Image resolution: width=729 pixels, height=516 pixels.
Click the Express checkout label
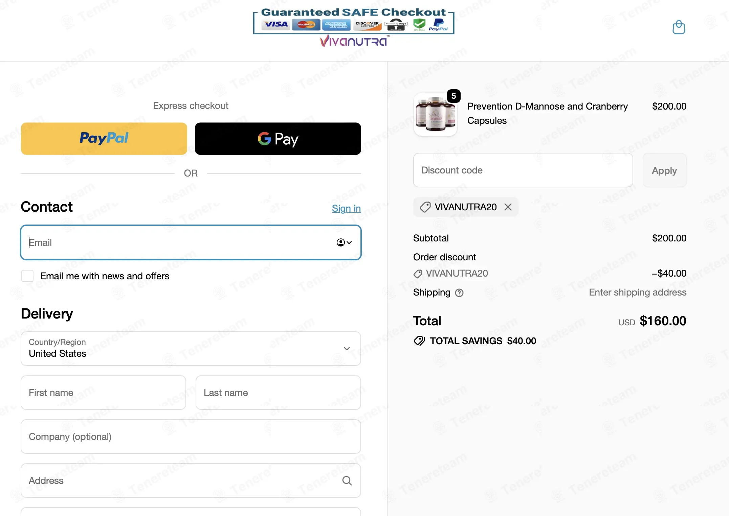coord(191,105)
